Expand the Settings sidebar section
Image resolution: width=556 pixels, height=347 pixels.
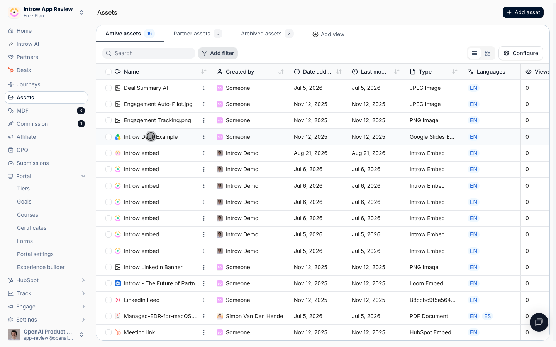click(83, 320)
